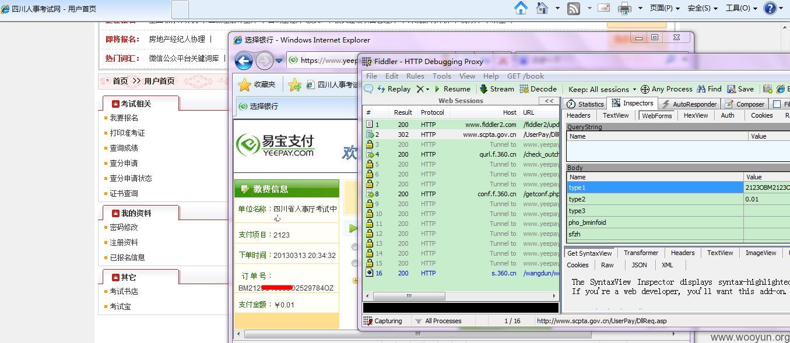The height and width of the screenshot is (343, 790).
Task: Open Keep: All sessions dropdown
Action: (x=602, y=89)
